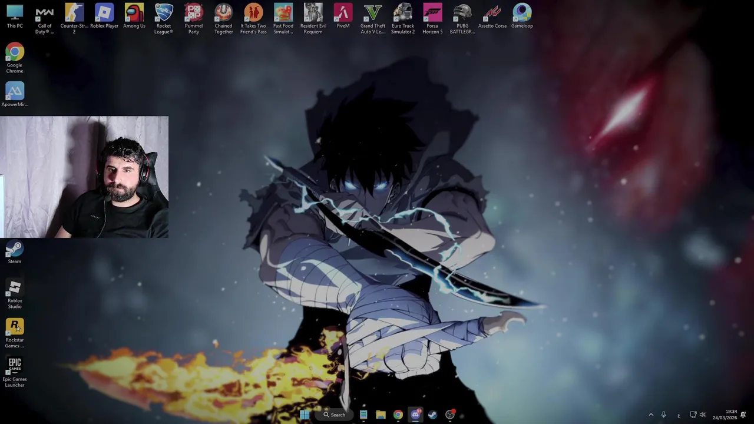Screen dimensions: 754x424
Task: Click the microphone tray icon
Action: pos(663,415)
